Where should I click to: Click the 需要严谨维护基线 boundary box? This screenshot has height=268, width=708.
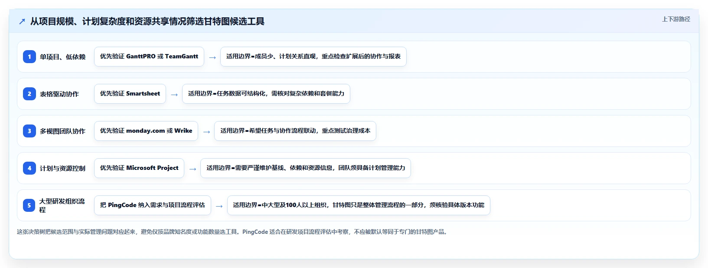306,168
